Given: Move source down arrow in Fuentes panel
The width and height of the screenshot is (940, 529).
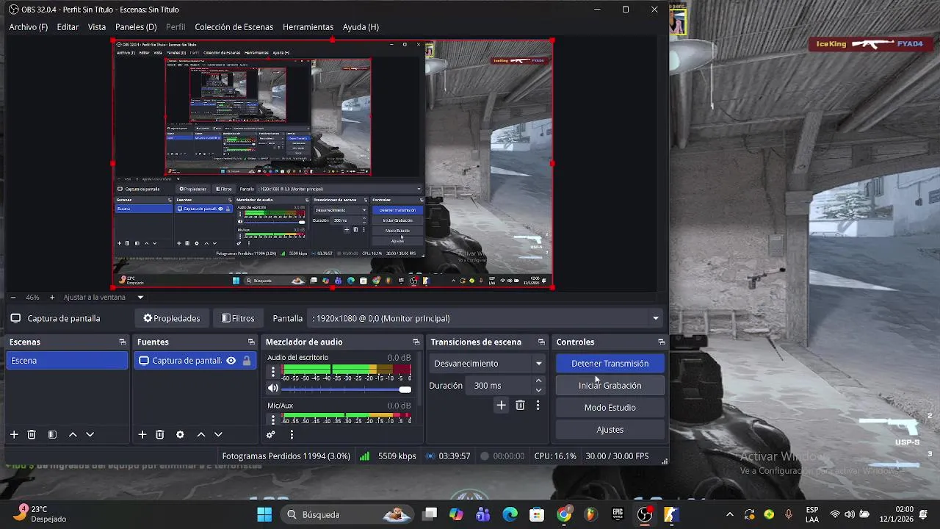Looking at the screenshot, I should click(x=218, y=435).
